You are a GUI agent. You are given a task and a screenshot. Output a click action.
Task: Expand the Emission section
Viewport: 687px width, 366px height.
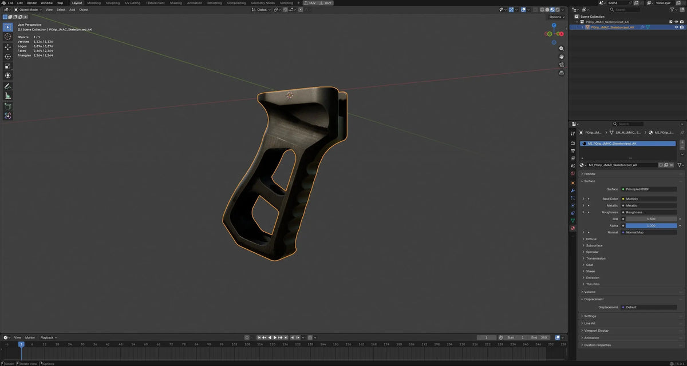click(592, 278)
